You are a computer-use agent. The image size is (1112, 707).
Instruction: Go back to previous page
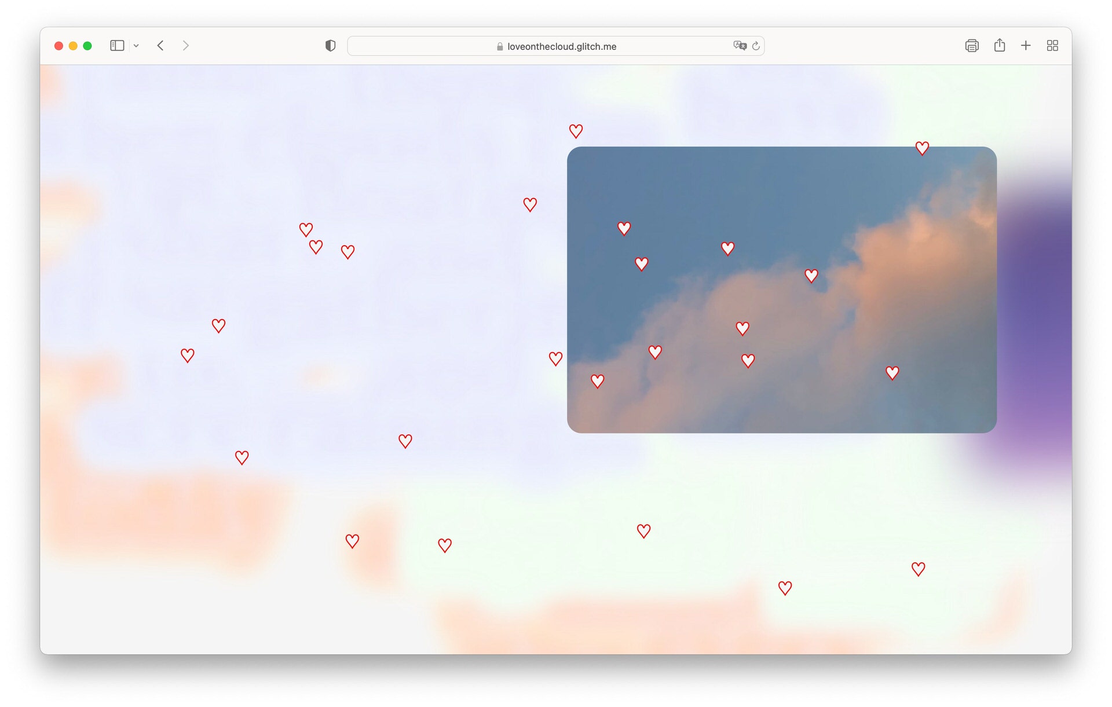point(160,46)
